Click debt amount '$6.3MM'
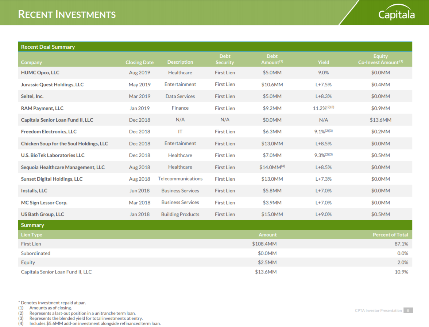The height and width of the screenshot is (327, 429). (272, 132)
